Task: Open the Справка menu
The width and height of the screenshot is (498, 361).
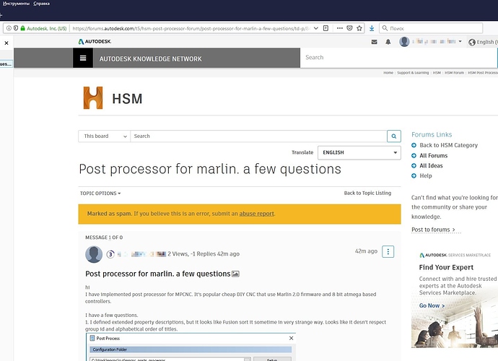Action: [53, 4]
